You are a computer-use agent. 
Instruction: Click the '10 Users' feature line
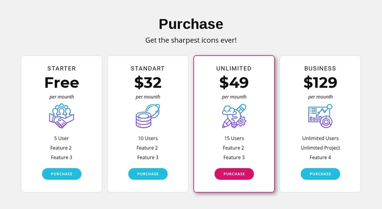click(x=148, y=138)
